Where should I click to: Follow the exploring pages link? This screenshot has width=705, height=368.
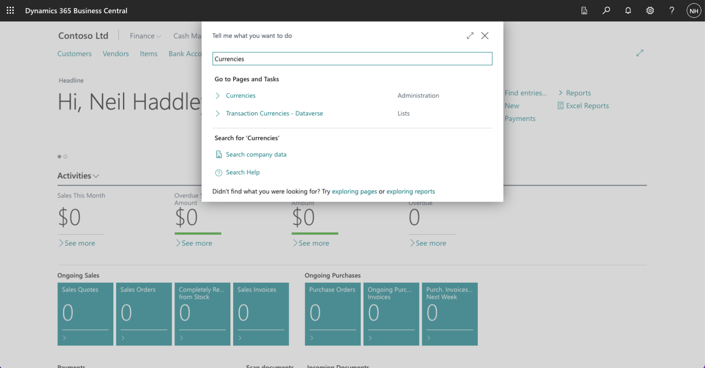pyautogui.click(x=354, y=192)
